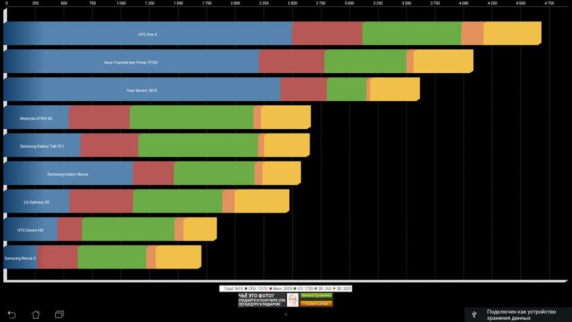Click the Samsung Galaxy Nexus red memory segment
Viewport: 572px width, 322px height.
153,174
